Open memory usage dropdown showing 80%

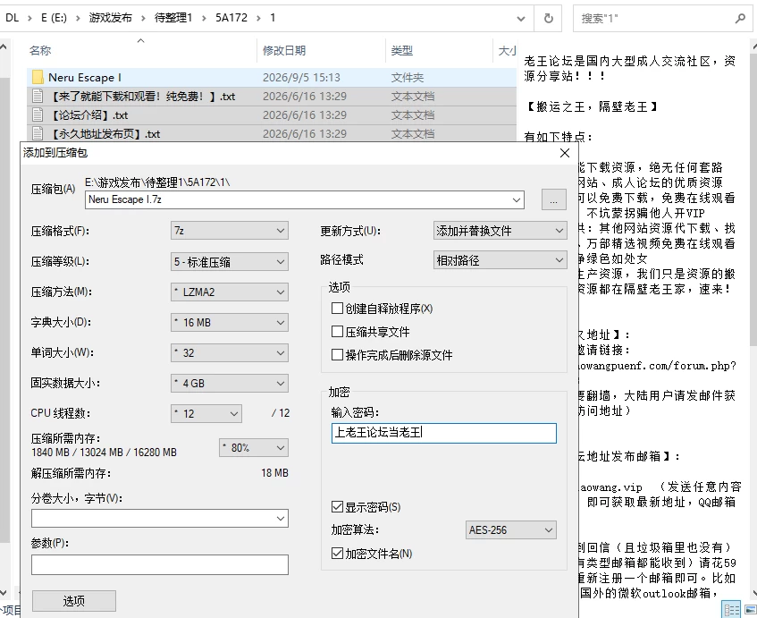[254, 447]
